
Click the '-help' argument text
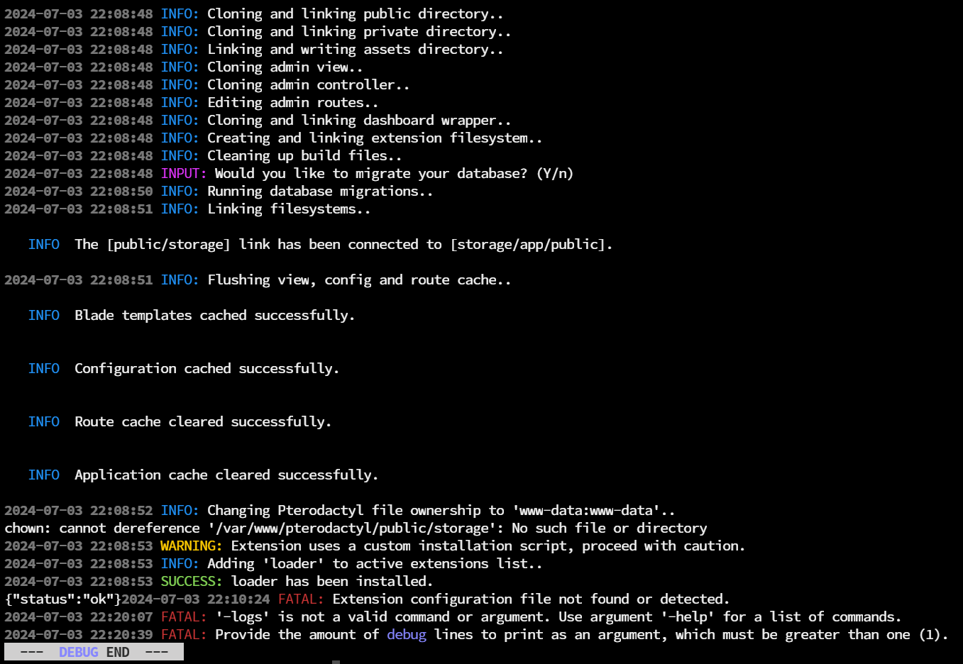point(688,616)
